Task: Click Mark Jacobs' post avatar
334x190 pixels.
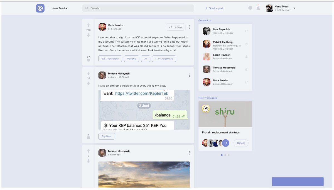Action: [x=102, y=27]
